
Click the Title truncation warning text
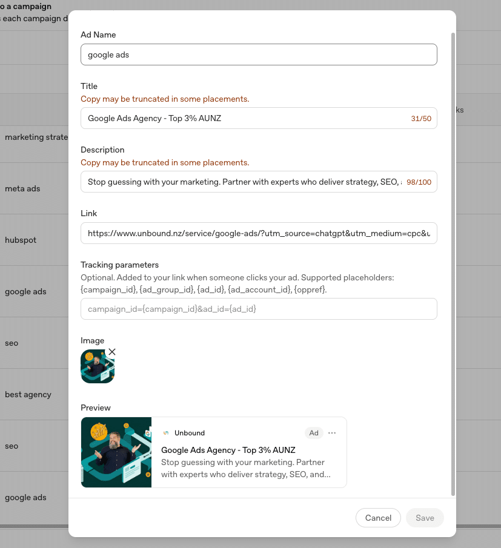[x=165, y=99]
